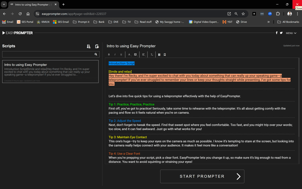Click the EasyPrompter logo

pyautogui.click(x=18, y=33)
